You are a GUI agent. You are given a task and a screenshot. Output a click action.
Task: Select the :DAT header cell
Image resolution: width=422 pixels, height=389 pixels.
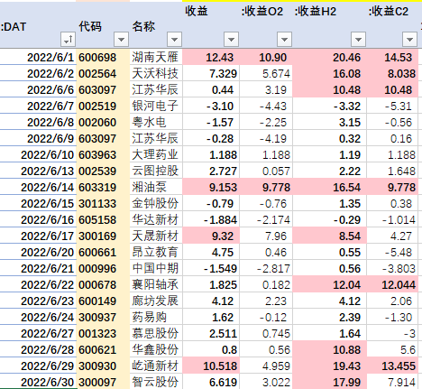tap(38, 25)
